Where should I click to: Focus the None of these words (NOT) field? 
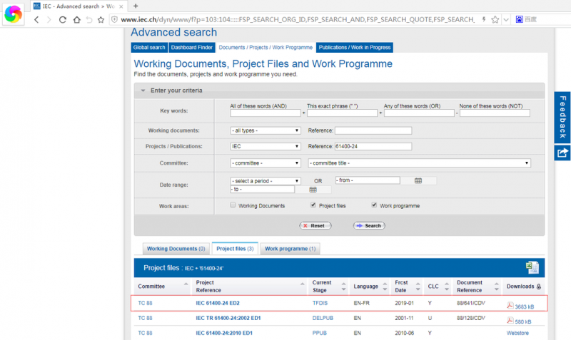point(495,113)
